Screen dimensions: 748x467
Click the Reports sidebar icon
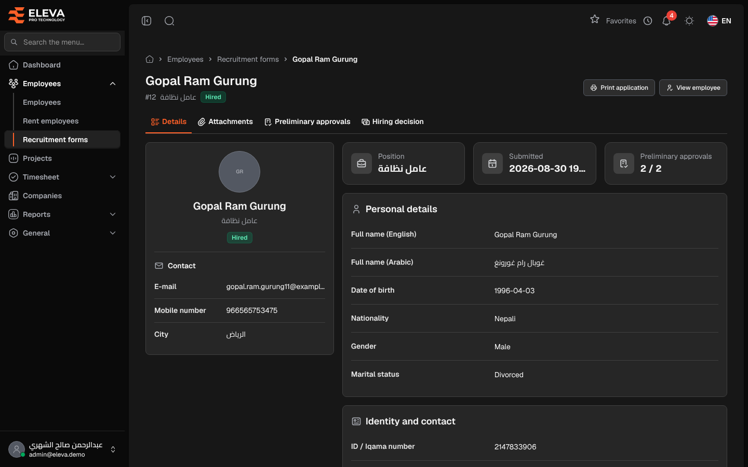point(14,214)
